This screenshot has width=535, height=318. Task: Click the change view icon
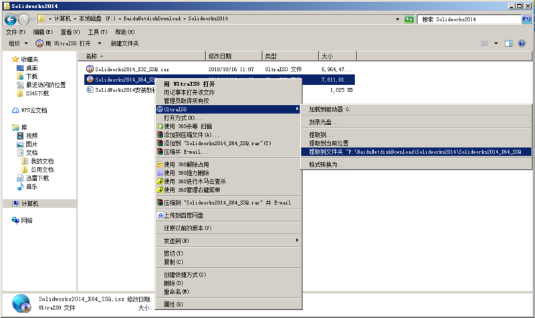tap(484, 43)
